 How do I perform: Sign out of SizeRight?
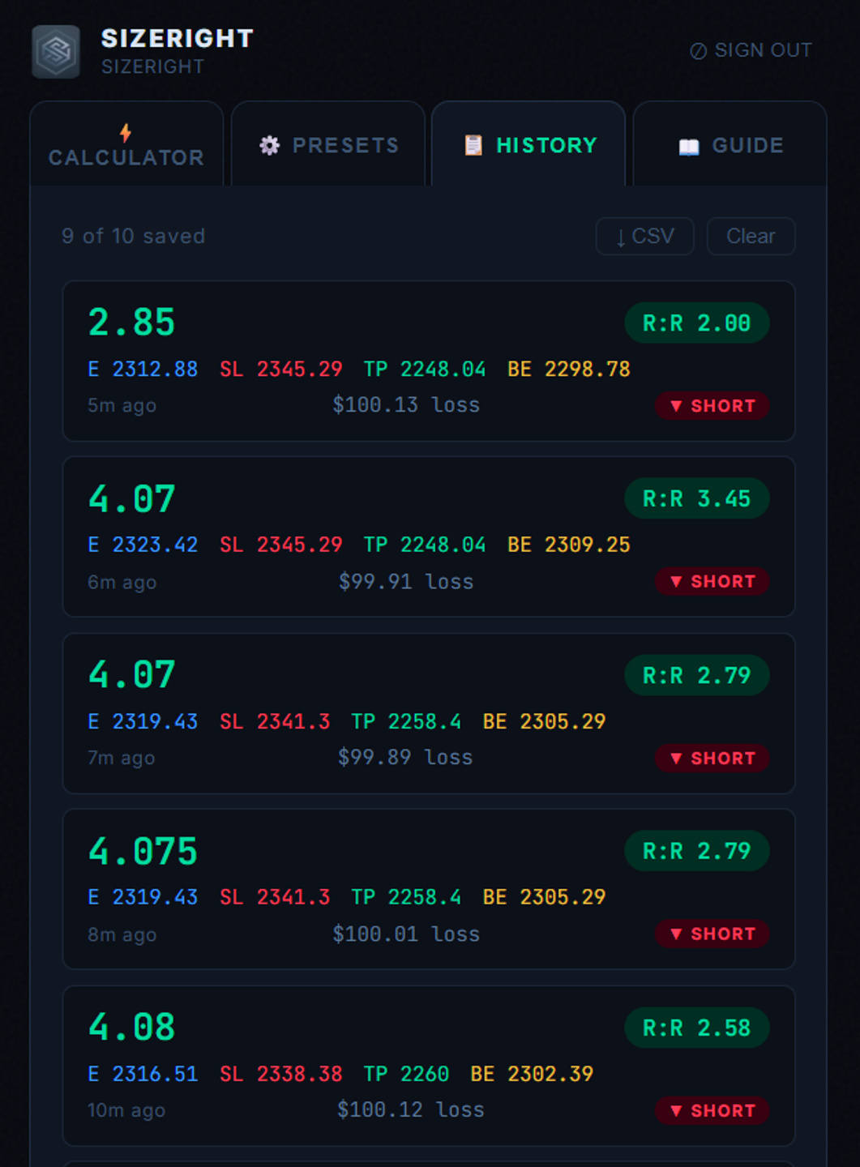click(x=751, y=50)
